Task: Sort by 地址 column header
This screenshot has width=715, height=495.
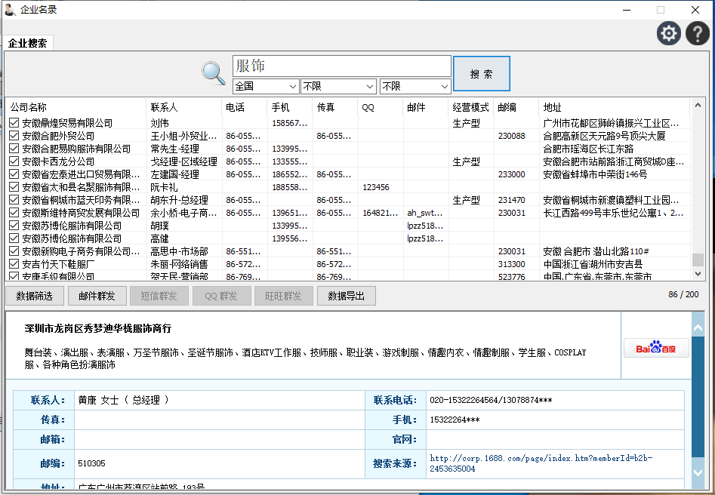Action: pos(615,107)
